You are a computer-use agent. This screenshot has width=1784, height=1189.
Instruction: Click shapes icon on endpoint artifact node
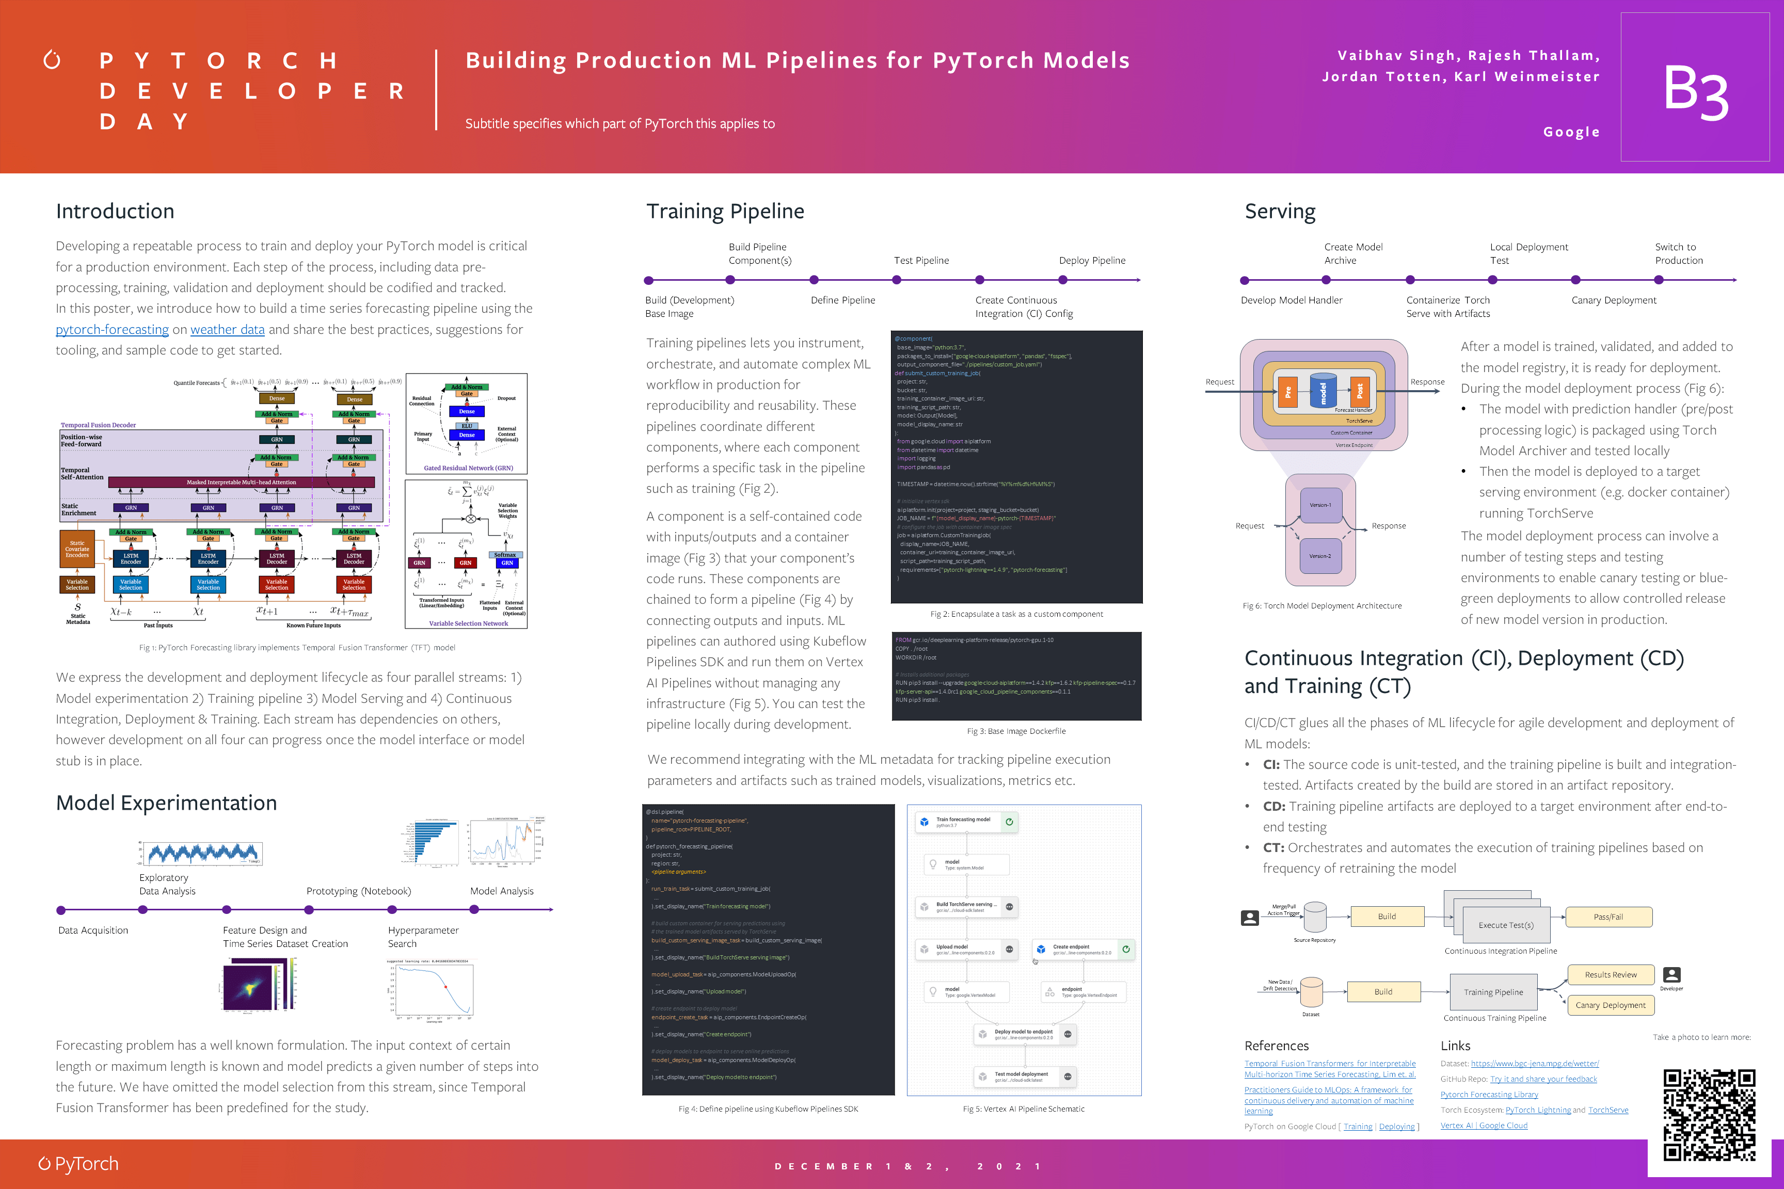(x=1050, y=992)
